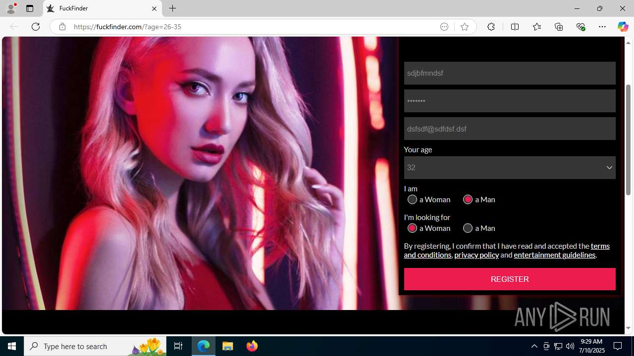Open the clock showing 9:29 AM
Image resolution: width=634 pixels, height=356 pixels.
coord(592,346)
